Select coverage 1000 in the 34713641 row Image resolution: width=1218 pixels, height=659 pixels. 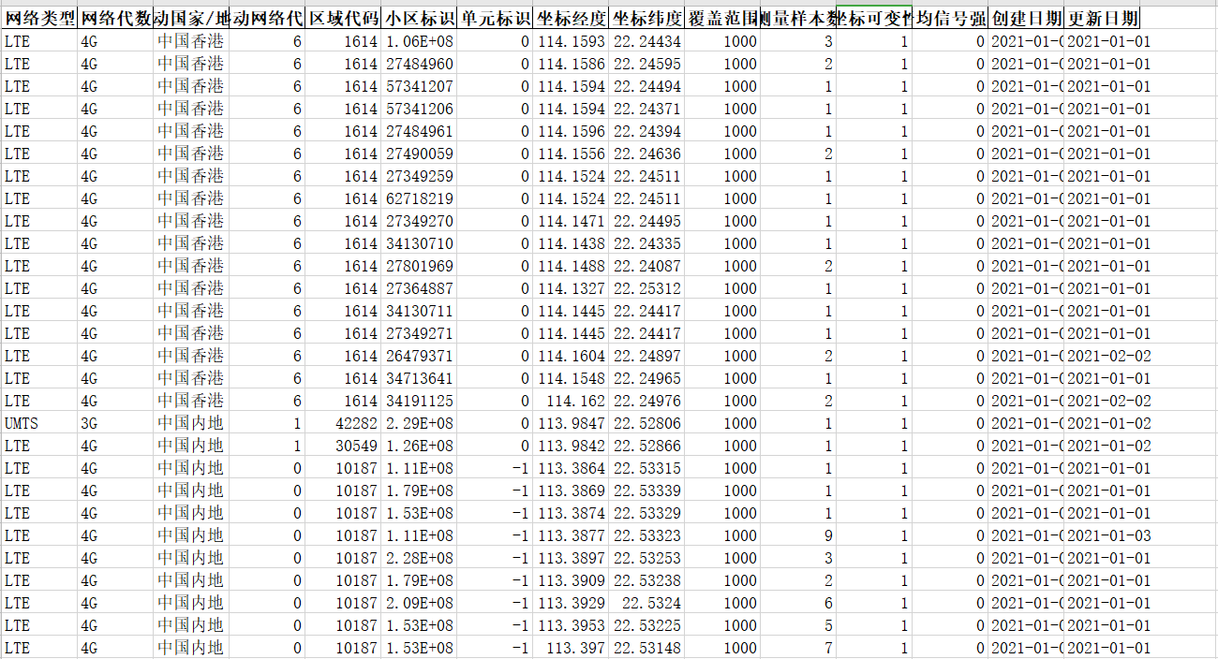point(722,378)
